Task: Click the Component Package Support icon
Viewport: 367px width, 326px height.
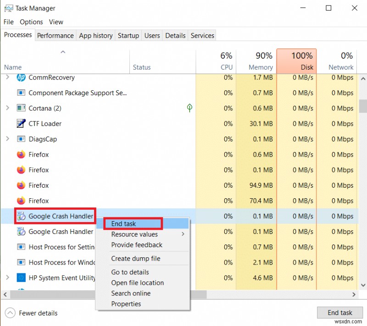Action: (x=21, y=93)
